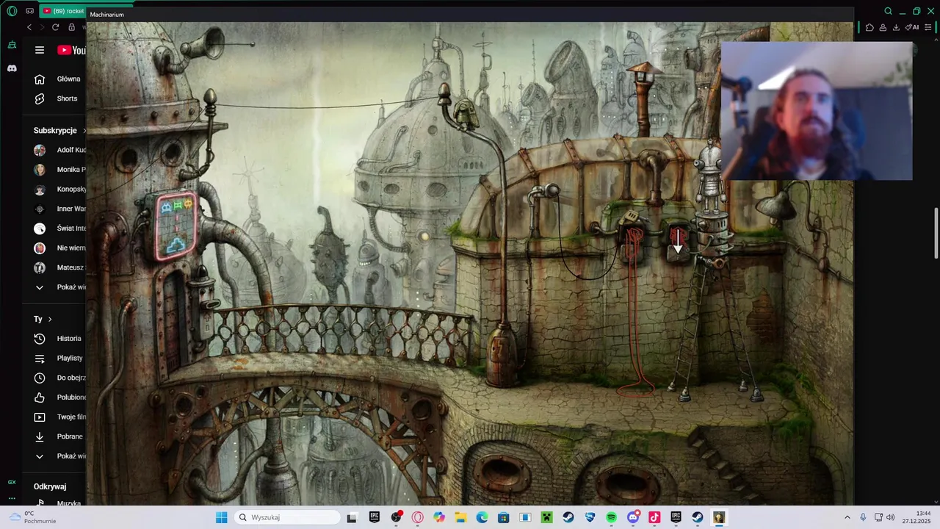Screen dimensions: 940x529
Task: Click the Odkrywaj section heading
Action: click(x=50, y=486)
